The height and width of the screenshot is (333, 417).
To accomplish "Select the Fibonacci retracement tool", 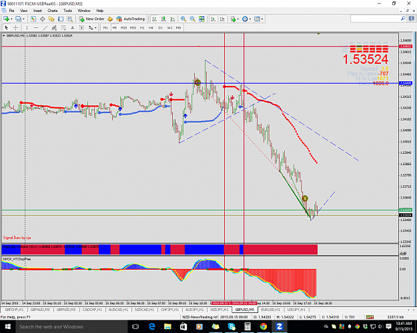I will (x=63, y=27).
